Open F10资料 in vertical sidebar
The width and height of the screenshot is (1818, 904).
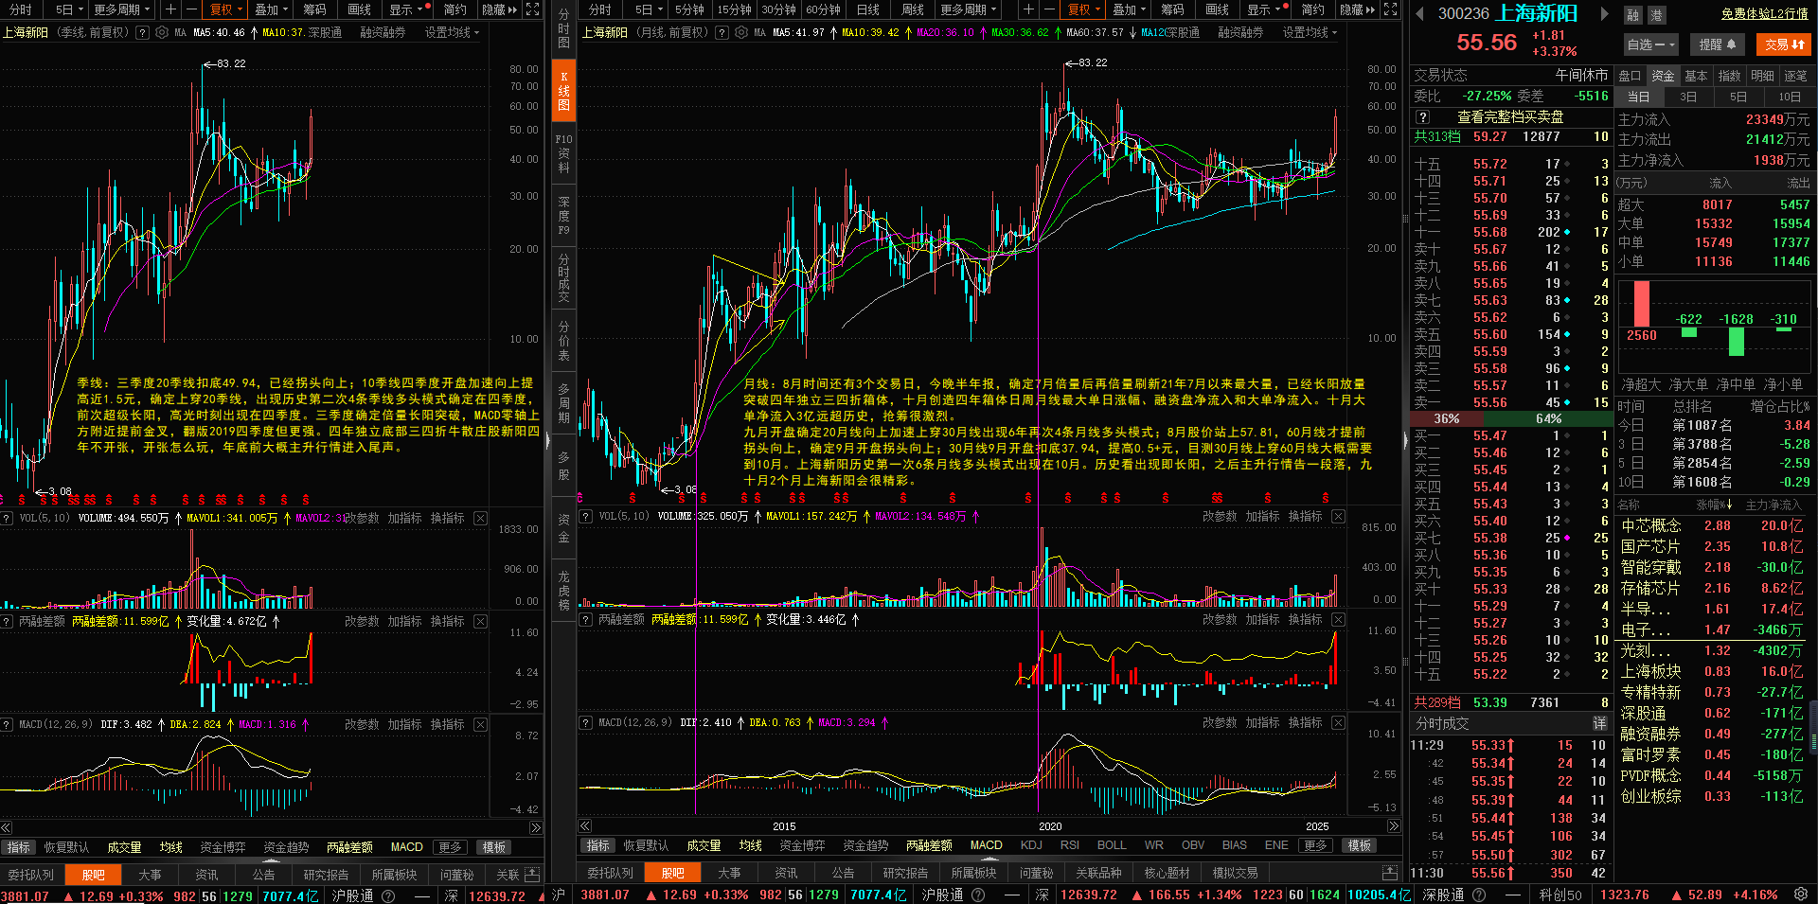pos(563,152)
